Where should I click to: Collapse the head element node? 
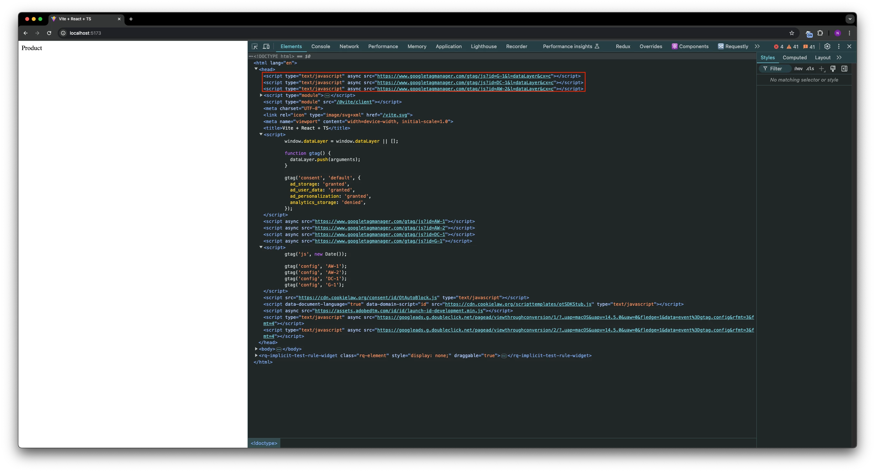coord(256,69)
